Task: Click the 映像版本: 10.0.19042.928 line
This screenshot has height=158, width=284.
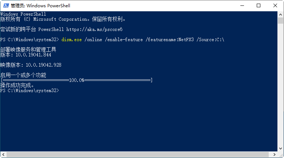Action: coord(31,65)
